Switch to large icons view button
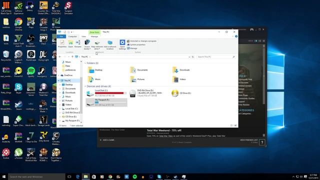The height and width of the screenshot is (180, 320). [x=235, y=125]
